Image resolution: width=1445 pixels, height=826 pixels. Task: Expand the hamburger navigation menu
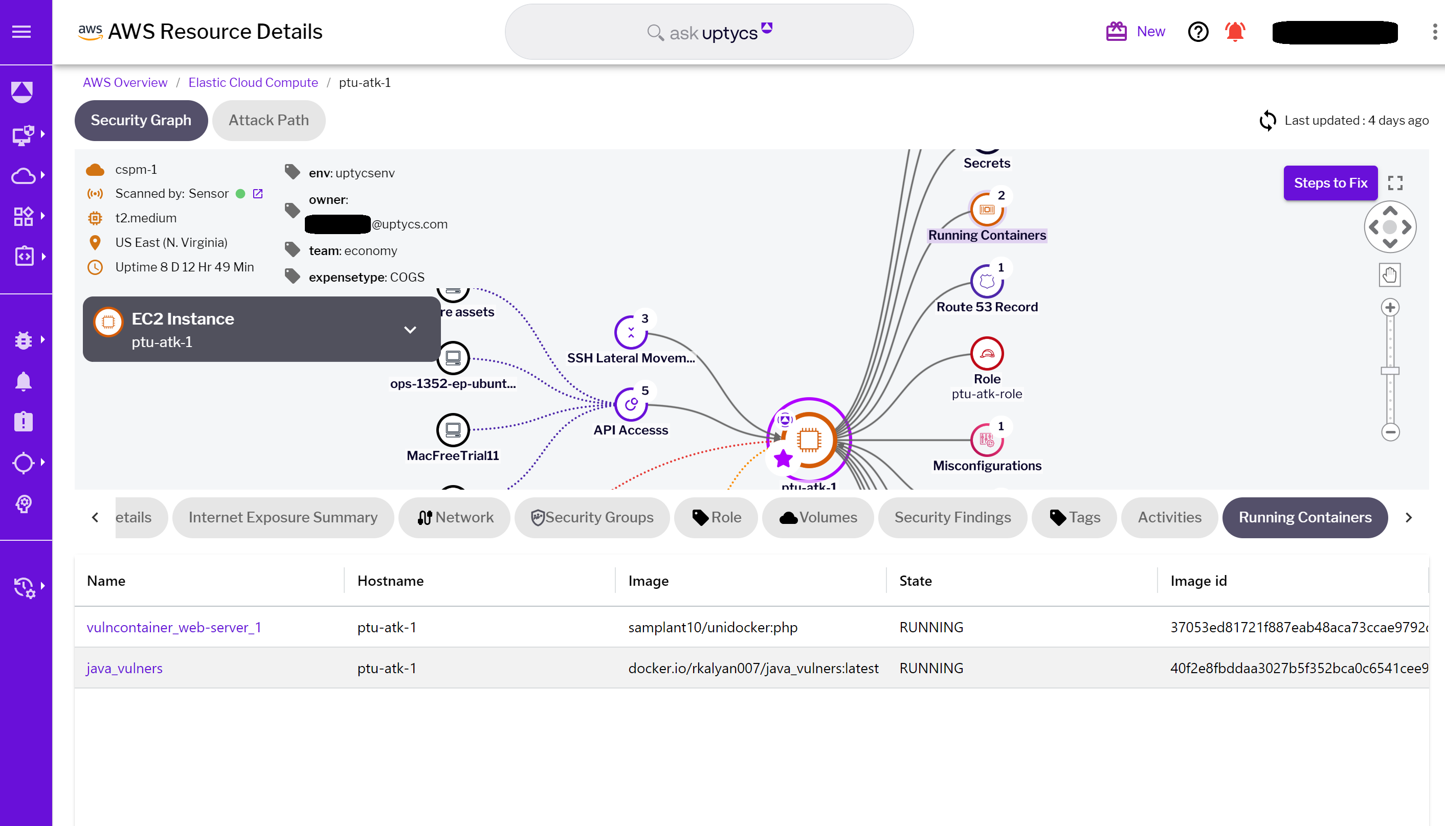point(21,32)
